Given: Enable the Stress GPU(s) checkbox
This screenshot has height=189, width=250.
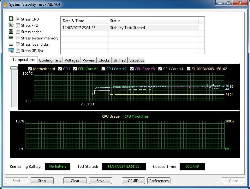Looking at the screenshot, I should pyautogui.click(x=18, y=51).
